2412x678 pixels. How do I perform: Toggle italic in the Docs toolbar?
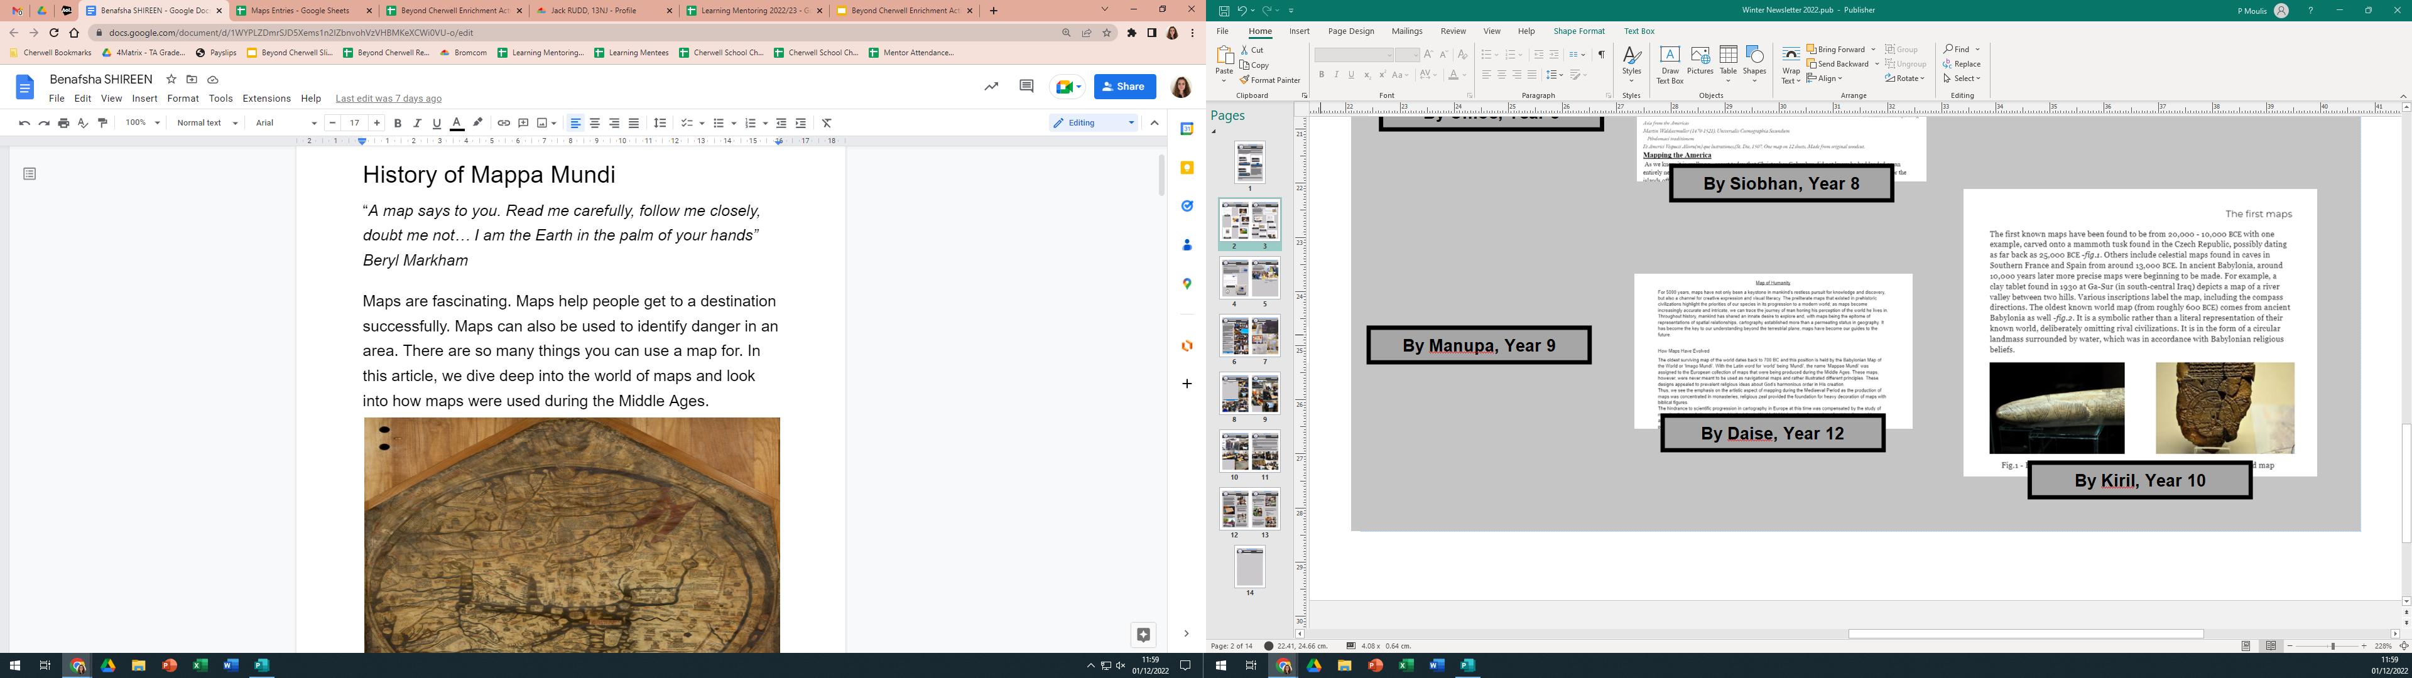[418, 122]
